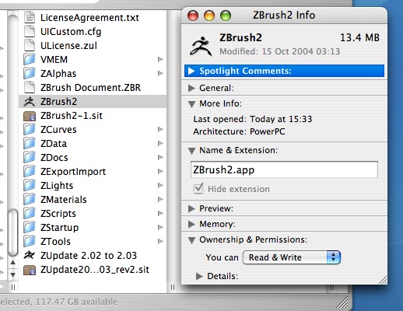
Task: Click the ZExportImport folder name
Action: pos(73,172)
